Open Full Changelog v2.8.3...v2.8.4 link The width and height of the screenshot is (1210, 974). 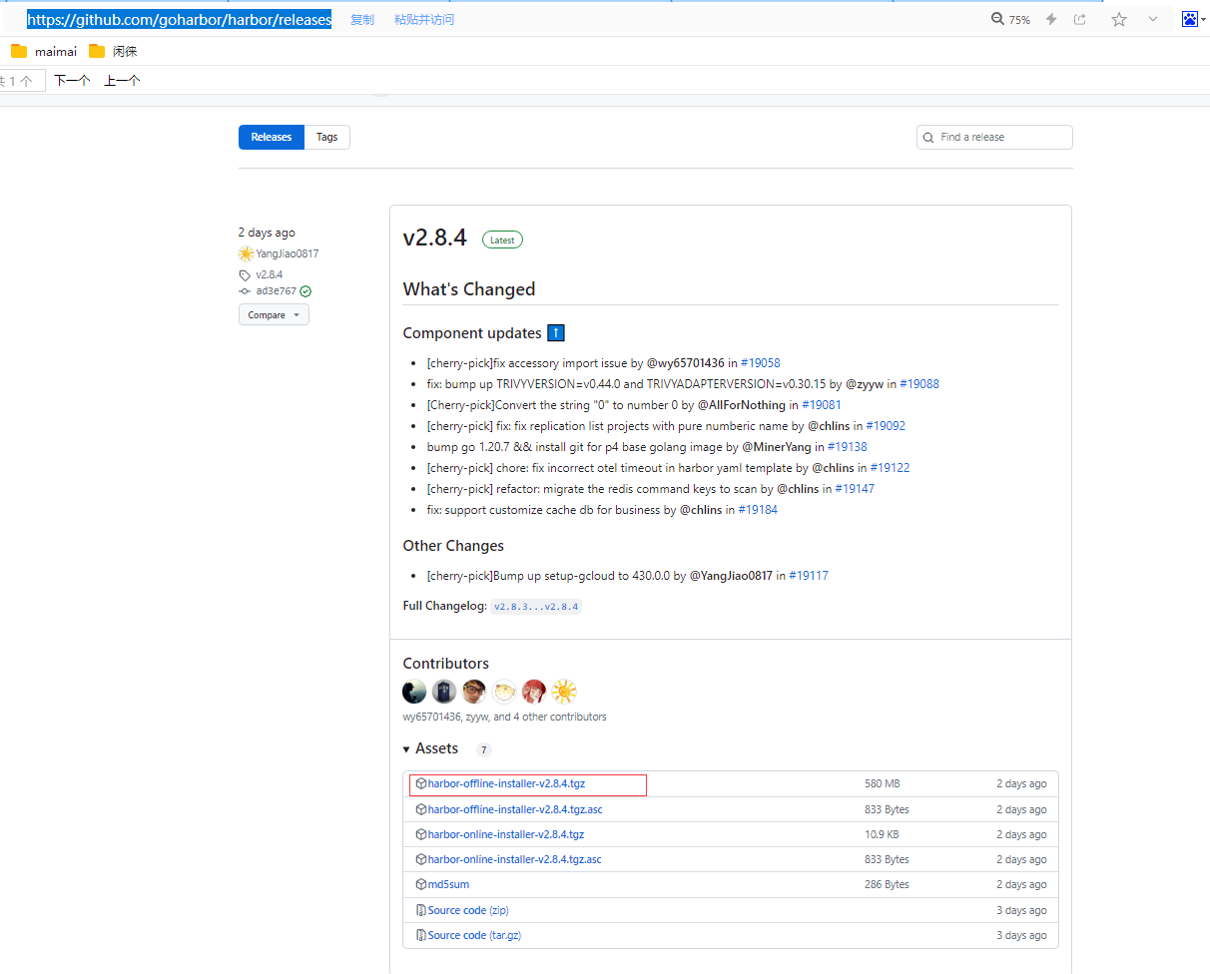536,607
